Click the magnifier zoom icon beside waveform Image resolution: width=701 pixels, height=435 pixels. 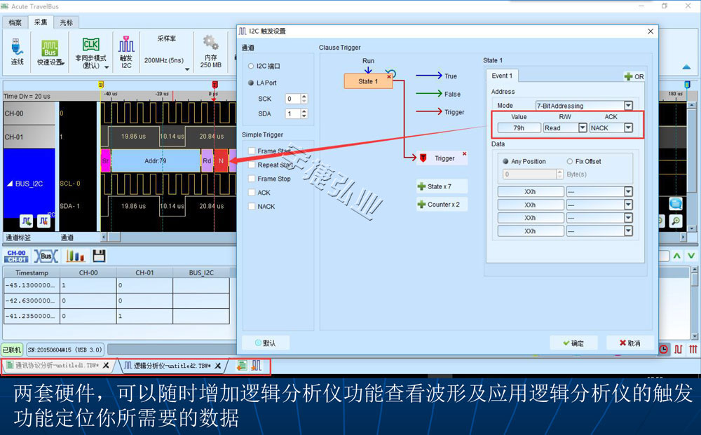[x=676, y=221]
